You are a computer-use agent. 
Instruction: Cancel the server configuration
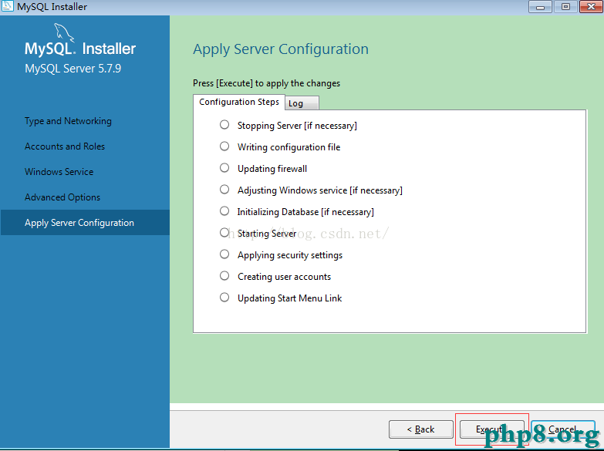(x=563, y=429)
